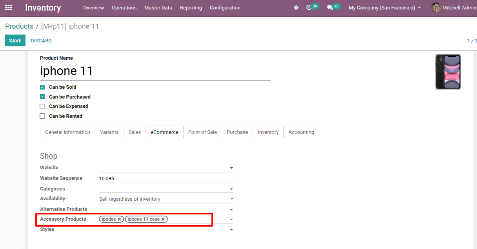This screenshot has height=249, width=477.
Task: Click the debug bug icon
Action: pos(296,7)
